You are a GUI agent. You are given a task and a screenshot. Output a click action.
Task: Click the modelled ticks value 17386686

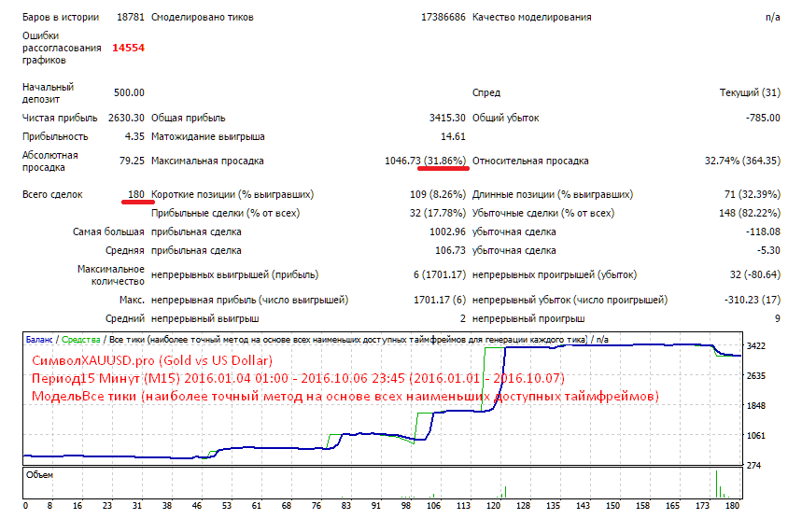443,17
